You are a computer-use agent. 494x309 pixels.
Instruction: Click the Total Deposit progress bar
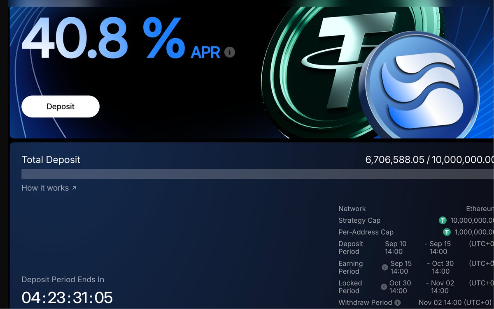tap(258, 174)
